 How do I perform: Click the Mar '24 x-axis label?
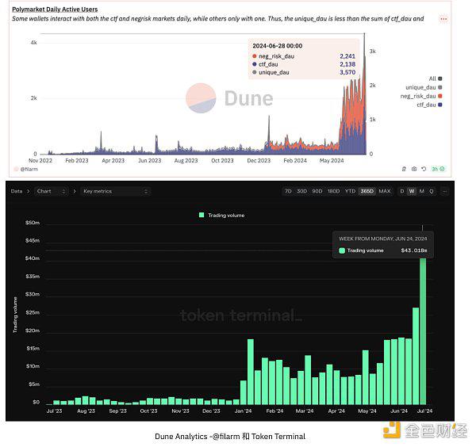coord(305,411)
